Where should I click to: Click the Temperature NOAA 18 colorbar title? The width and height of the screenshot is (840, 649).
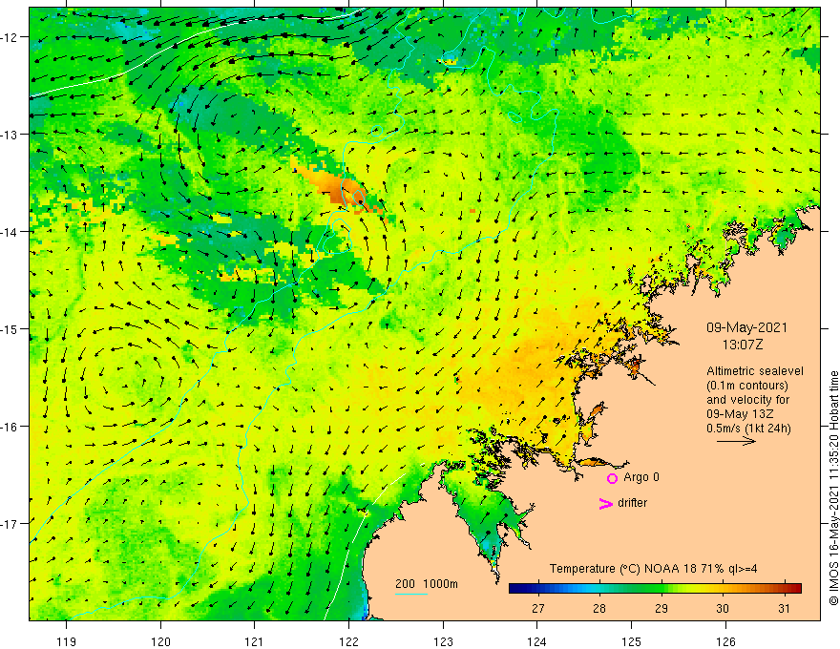[x=653, y=569]
